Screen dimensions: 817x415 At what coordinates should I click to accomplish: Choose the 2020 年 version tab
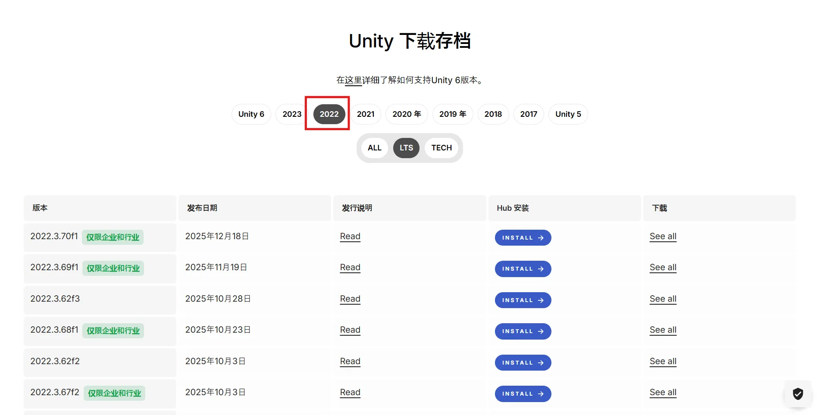pyautogui.click(x=406, y=114)
